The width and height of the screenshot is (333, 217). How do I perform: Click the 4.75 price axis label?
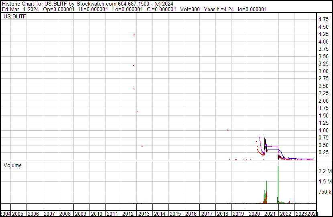[x=323, y=20]
